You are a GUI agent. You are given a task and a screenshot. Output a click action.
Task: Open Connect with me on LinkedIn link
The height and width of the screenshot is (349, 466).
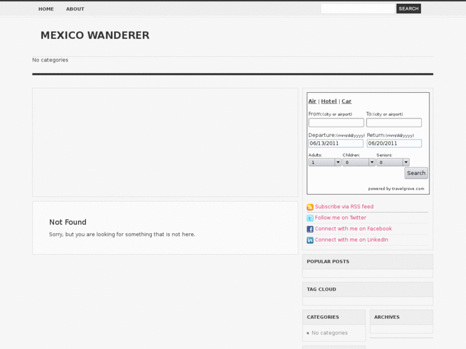coord(351,239)
